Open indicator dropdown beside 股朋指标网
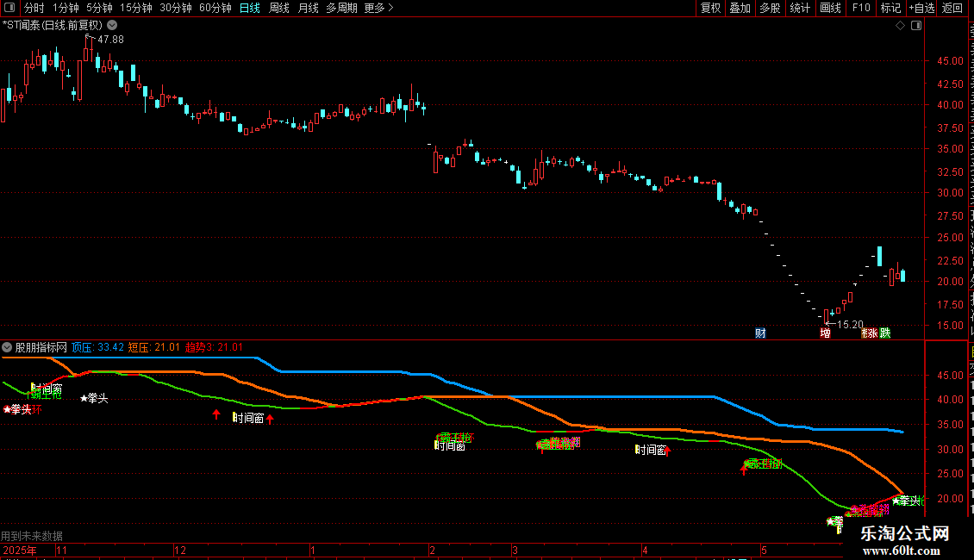The height and width of the screenshot is (560, 974). coord(7,348)
